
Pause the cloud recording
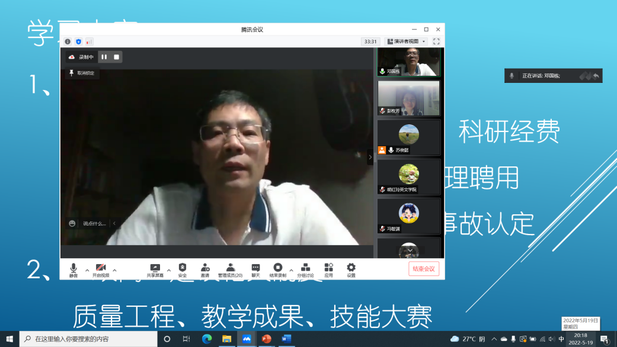(x=104, y=57)
